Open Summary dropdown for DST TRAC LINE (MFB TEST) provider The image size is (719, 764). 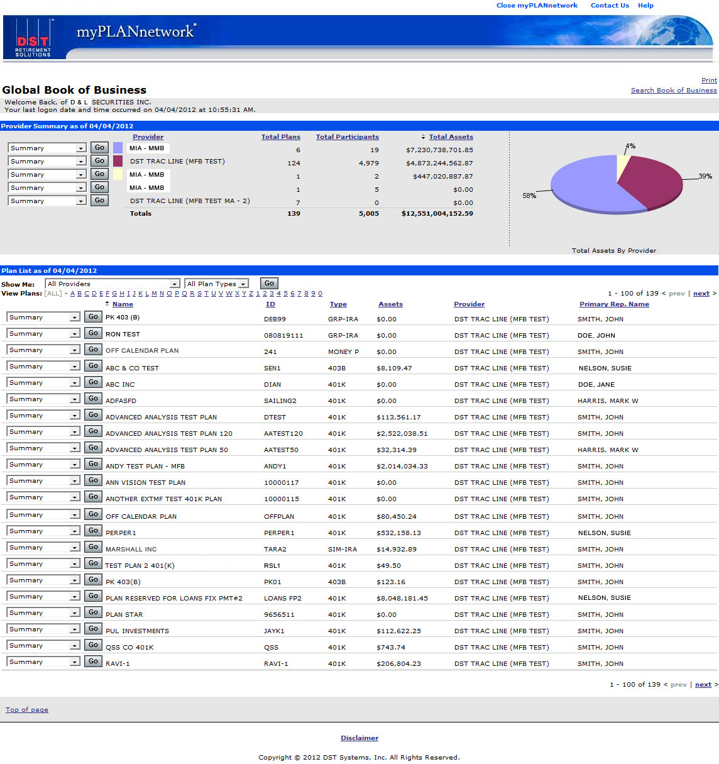tap(47, 162)
